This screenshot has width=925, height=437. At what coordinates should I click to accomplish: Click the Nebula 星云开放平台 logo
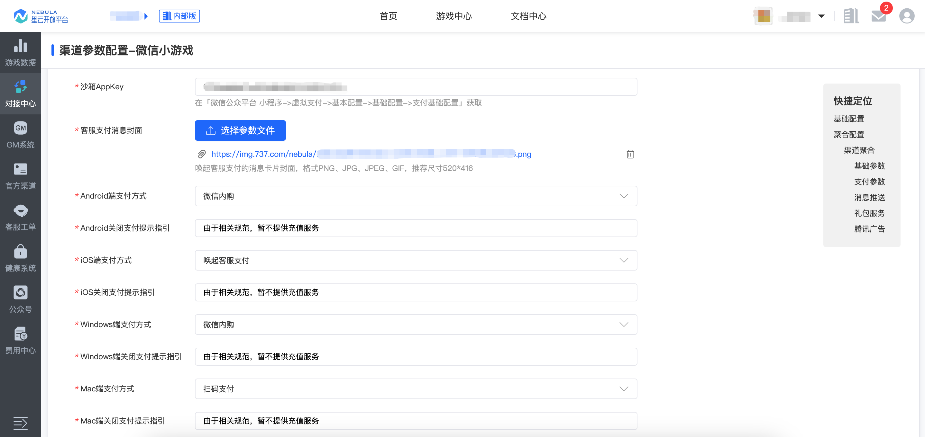coord(41,16)
